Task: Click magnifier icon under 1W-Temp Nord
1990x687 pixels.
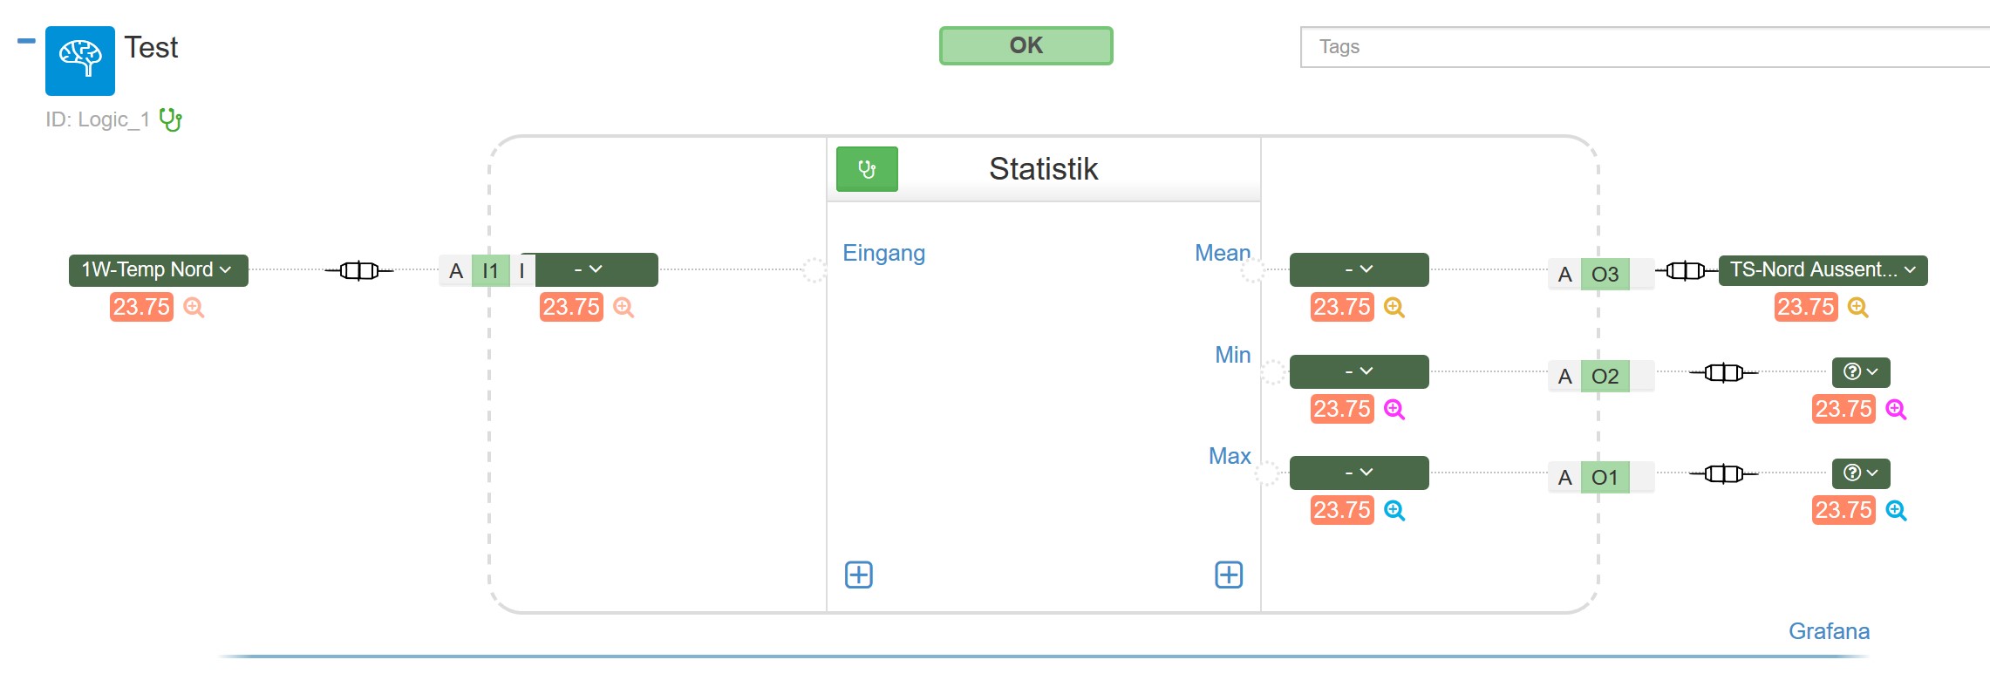Action: [194, 308]
